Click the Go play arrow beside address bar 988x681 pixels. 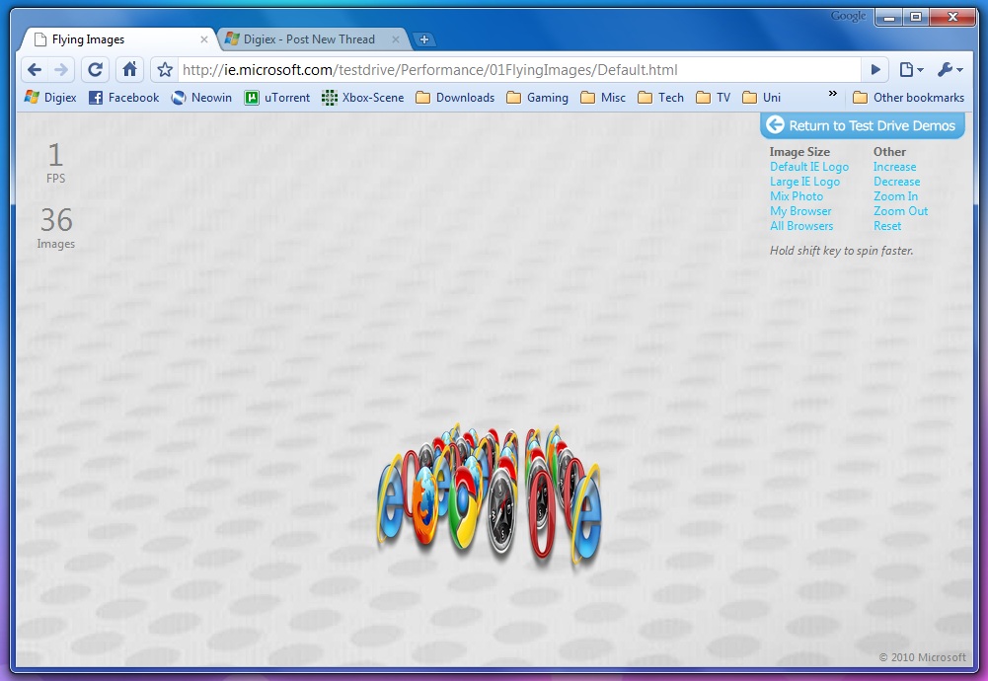(875, 70)
